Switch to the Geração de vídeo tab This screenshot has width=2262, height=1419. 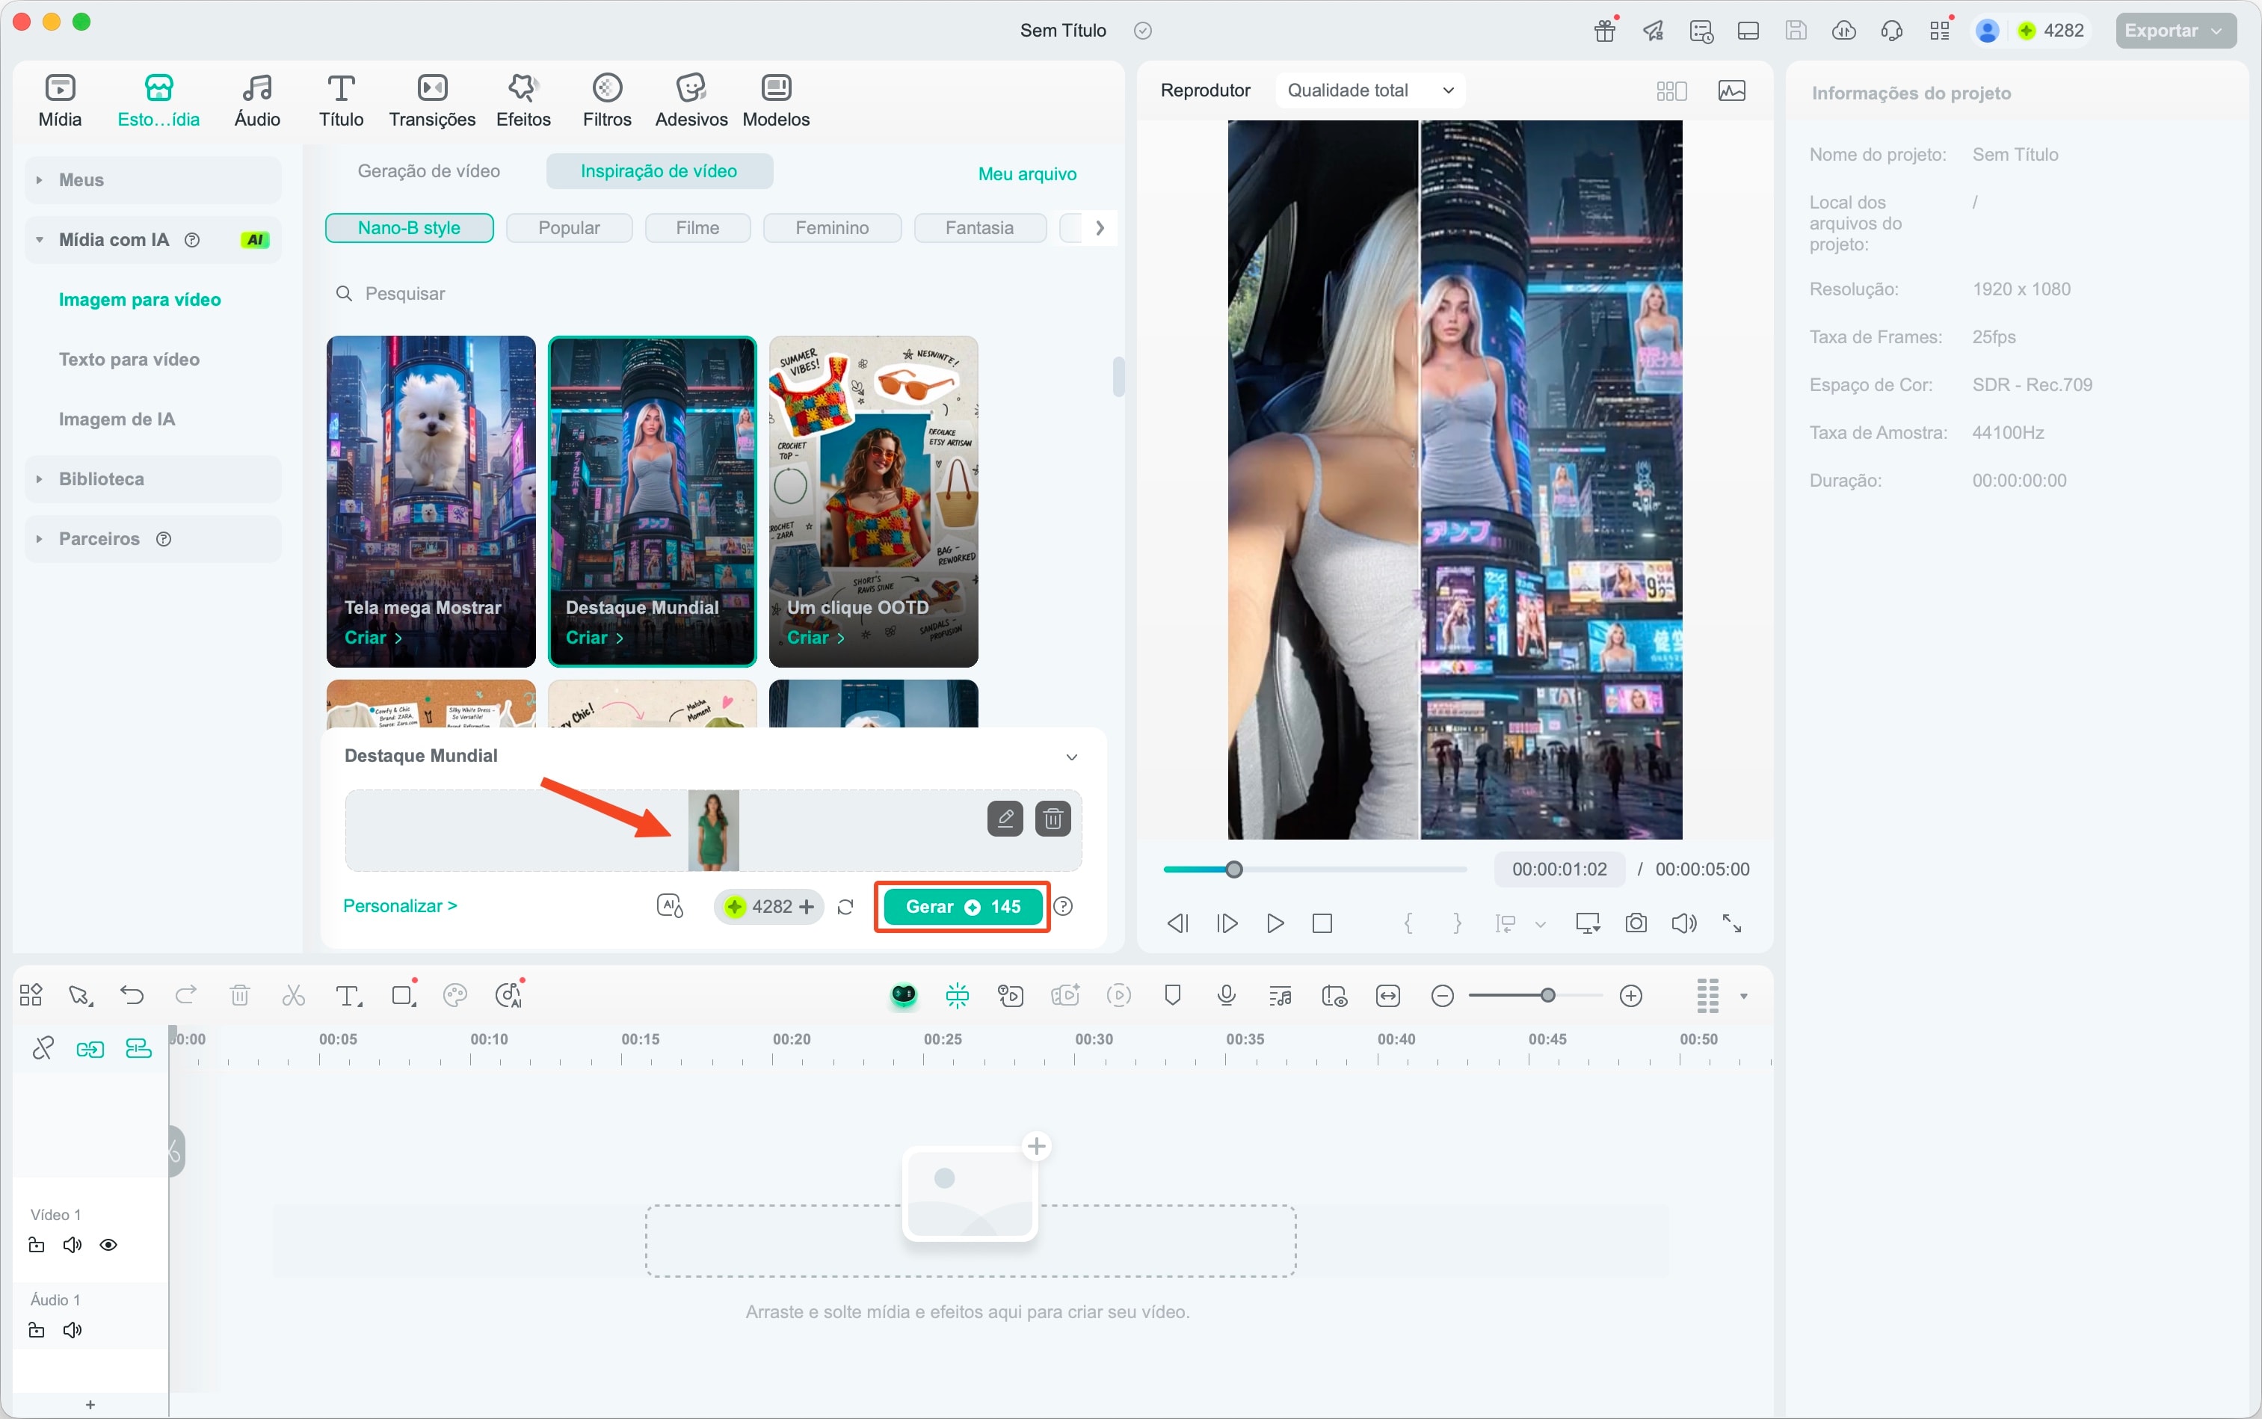tap(429, 172)
